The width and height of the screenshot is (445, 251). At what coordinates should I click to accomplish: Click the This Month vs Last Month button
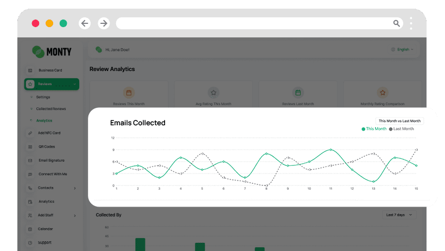[x=399, y=121]
